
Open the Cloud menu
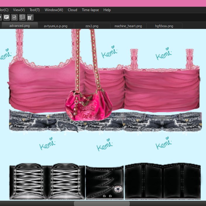pyautogui.click(x=72, y=10)
